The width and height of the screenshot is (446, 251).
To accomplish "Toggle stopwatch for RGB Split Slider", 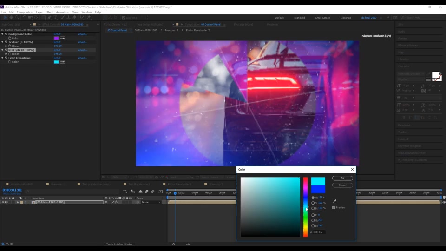I will tap(10, 54).
